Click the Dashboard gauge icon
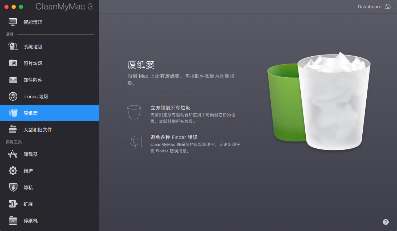This screenshot has width=397, height=231. 388,6
